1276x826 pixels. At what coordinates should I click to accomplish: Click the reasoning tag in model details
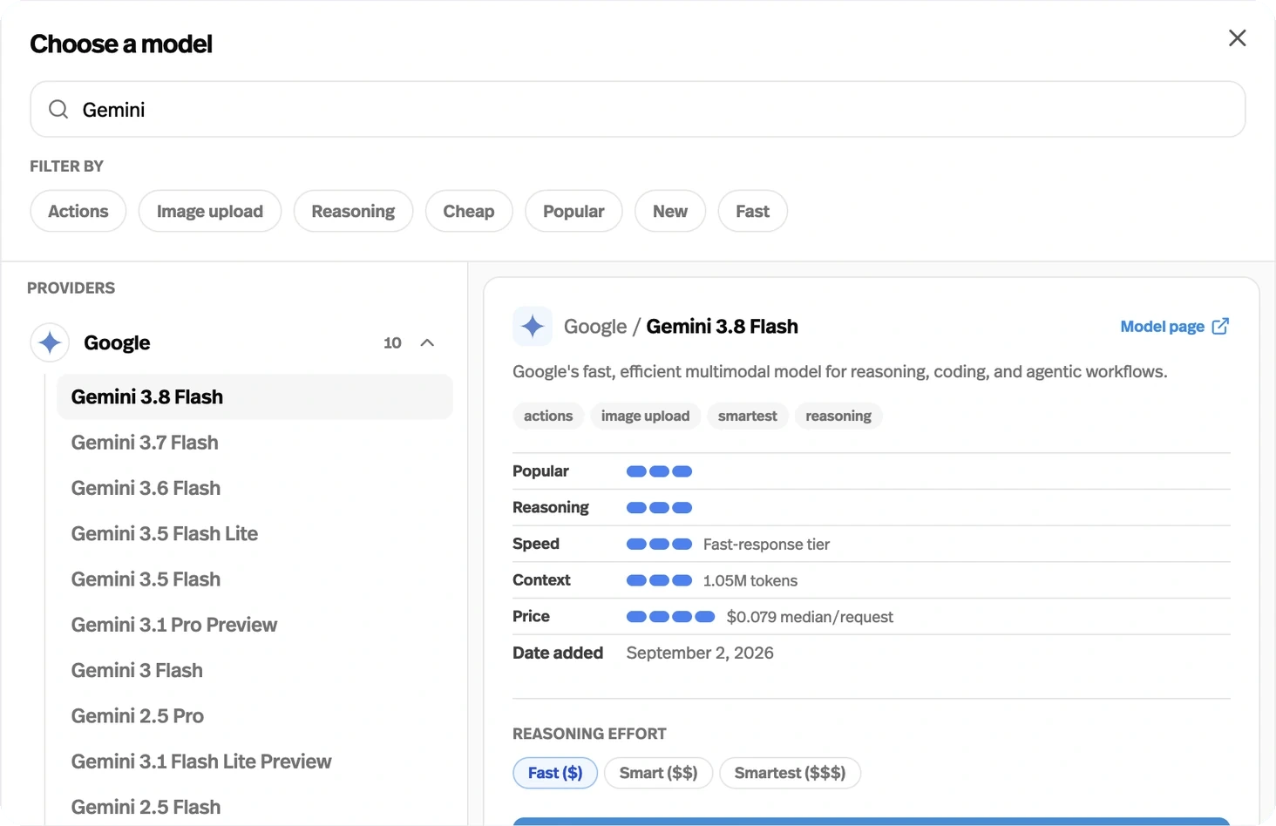click(x=838, y=416)
